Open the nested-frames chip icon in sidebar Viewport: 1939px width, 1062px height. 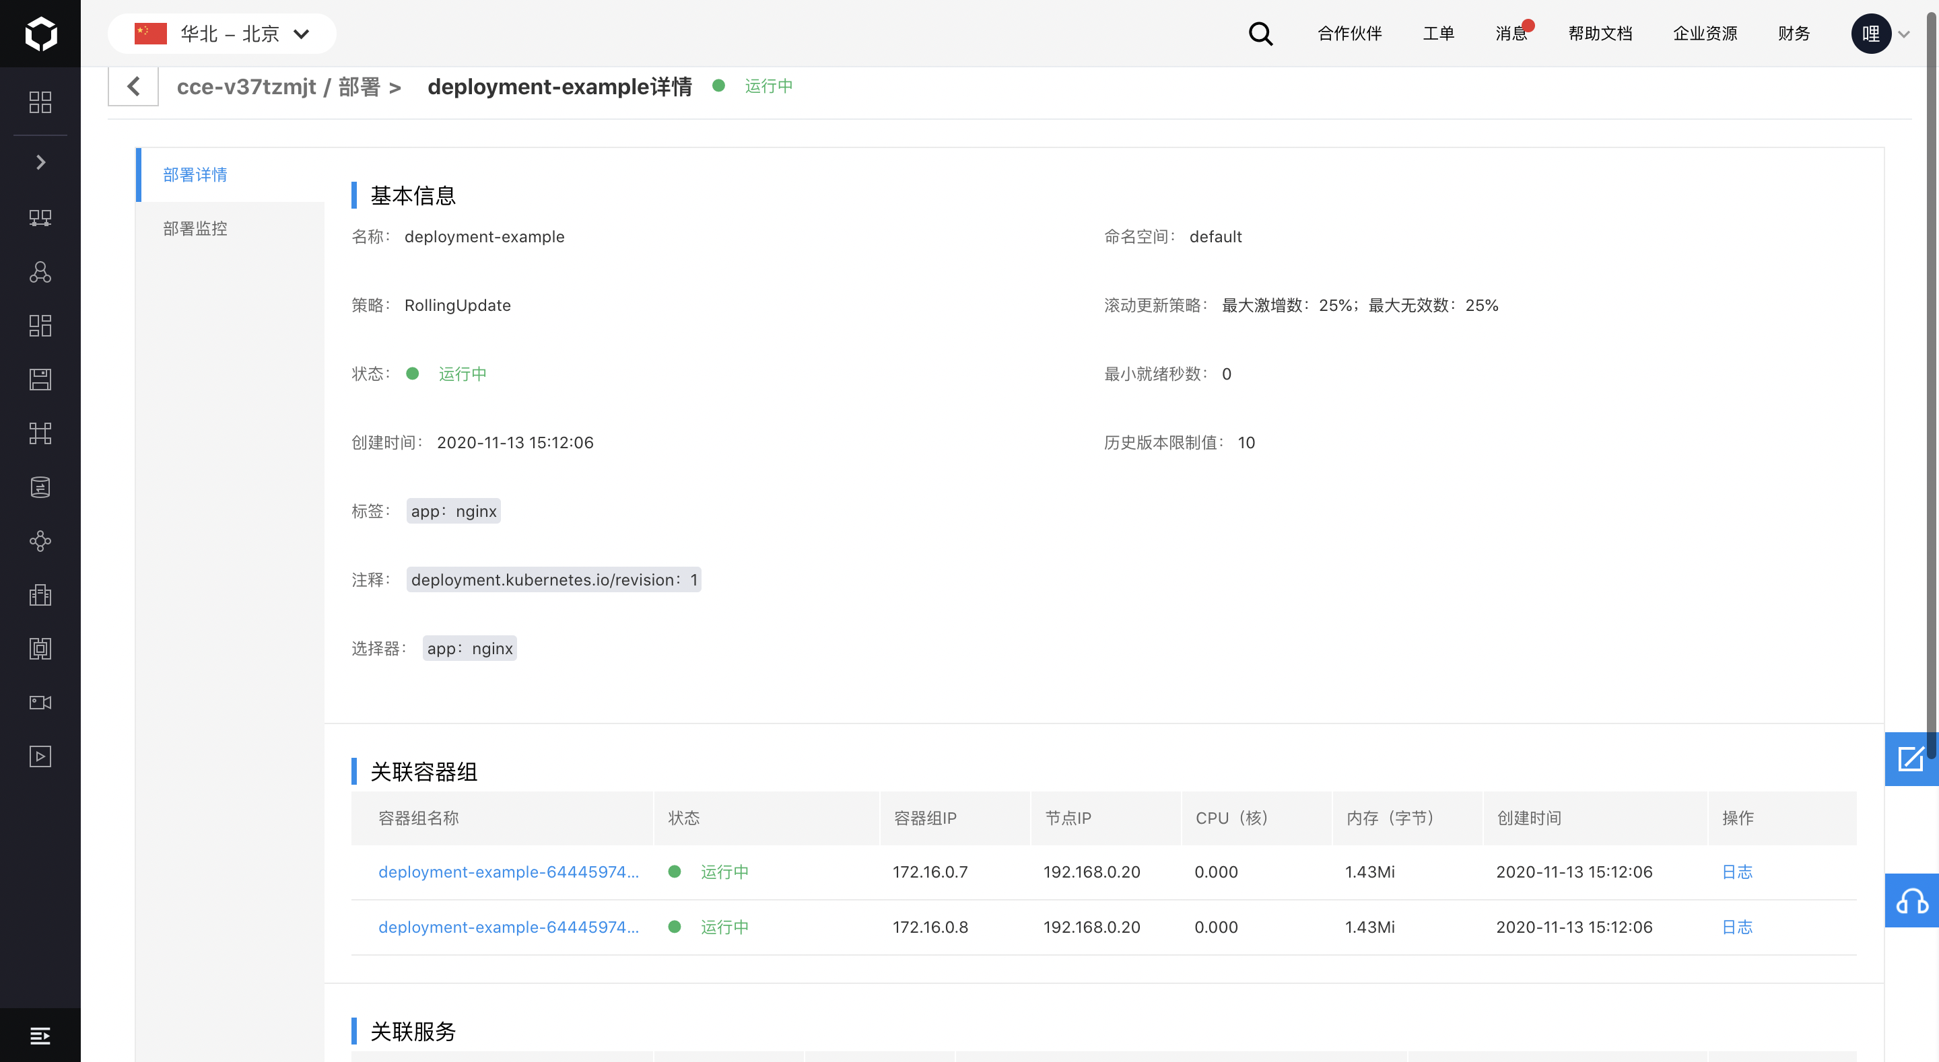tap(40, 649)
